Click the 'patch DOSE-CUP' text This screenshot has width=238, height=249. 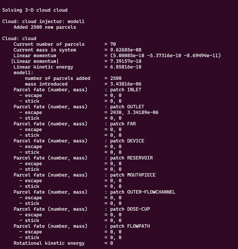(130, 209)
